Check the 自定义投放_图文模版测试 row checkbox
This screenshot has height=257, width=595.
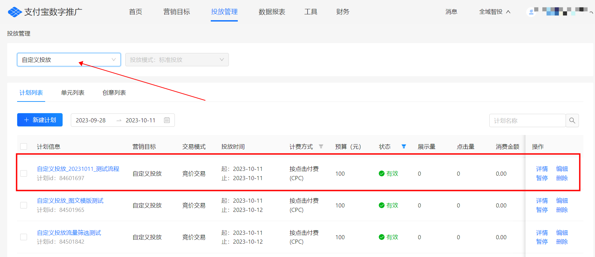point(24,205)
